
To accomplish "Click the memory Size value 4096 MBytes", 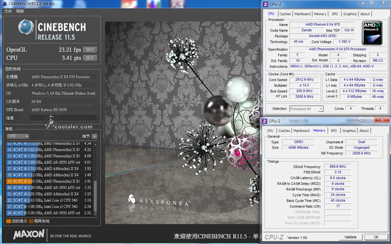I will coord(298,147).
